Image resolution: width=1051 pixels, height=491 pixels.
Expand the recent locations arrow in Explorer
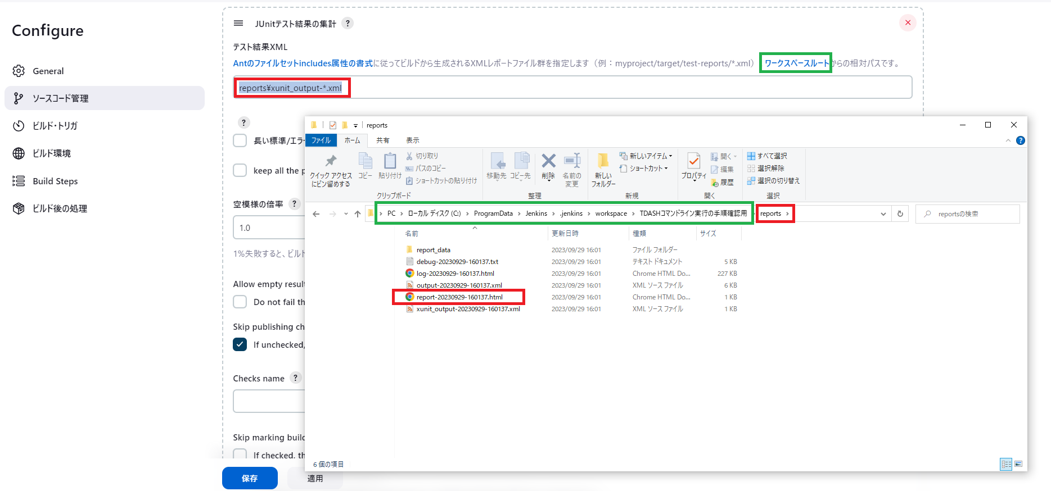point(346,214)
